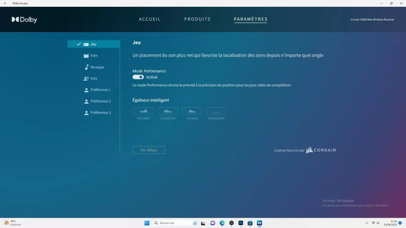Restore down the Dolby Access window
This screenshot has width=406, height=228.
point(391,3)
